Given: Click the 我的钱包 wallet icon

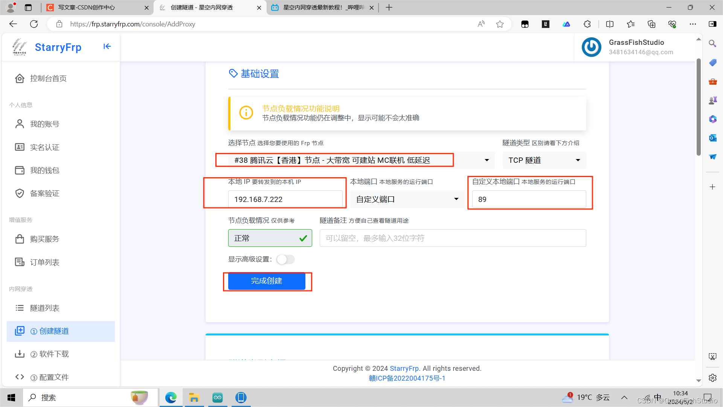Looking at the screenshot, I should point(20,170).
